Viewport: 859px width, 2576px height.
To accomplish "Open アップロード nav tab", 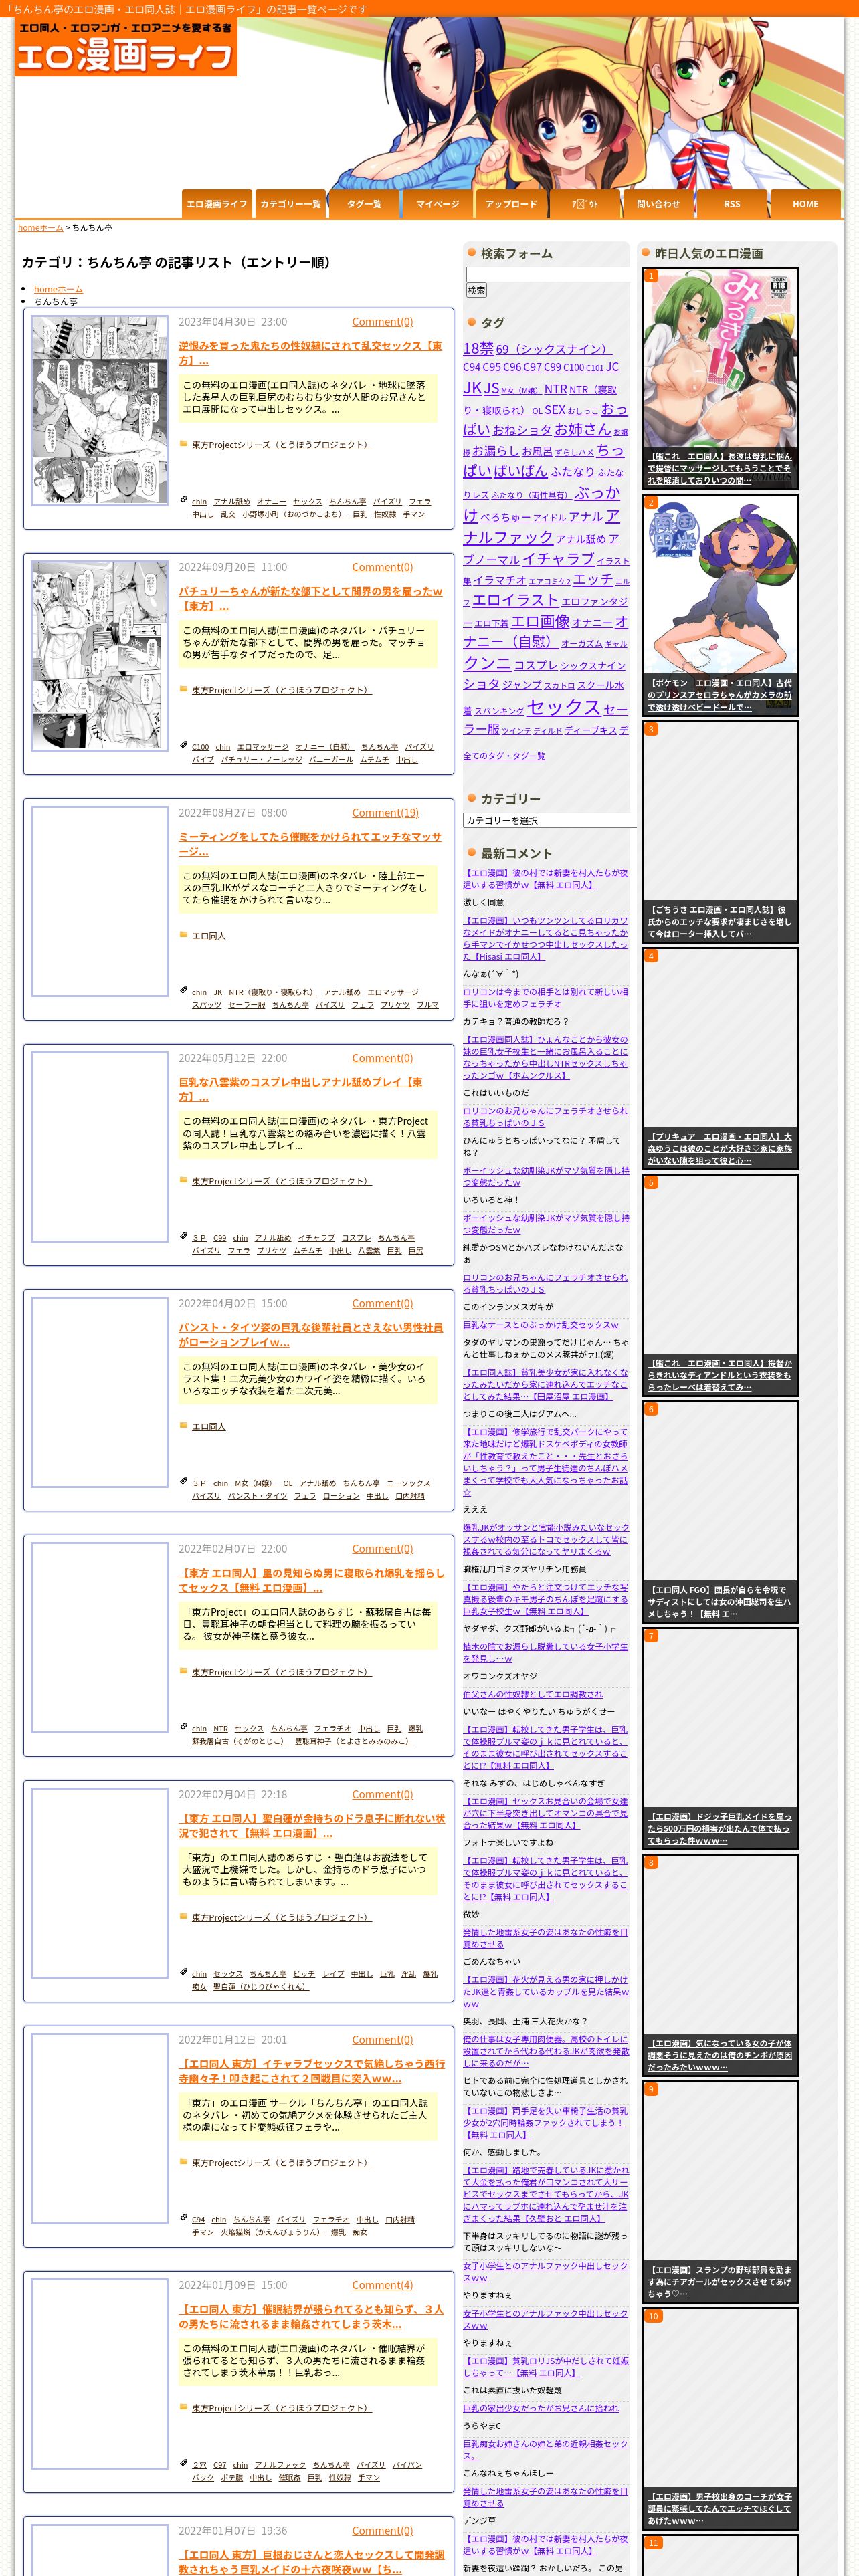I will click(511, 204).
